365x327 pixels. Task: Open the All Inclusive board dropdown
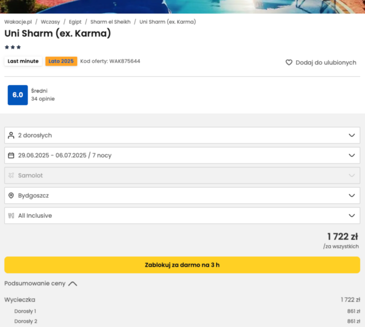coord(182,216)
